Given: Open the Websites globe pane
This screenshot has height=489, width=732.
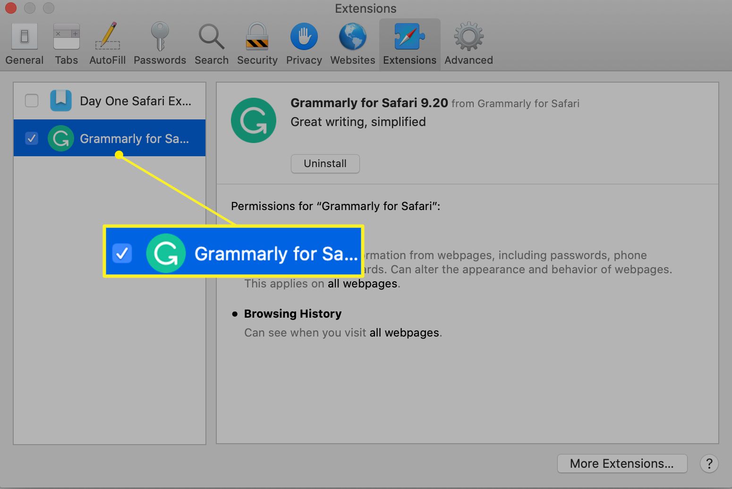Looking at the screenshot, I should [x=353, y=44].
